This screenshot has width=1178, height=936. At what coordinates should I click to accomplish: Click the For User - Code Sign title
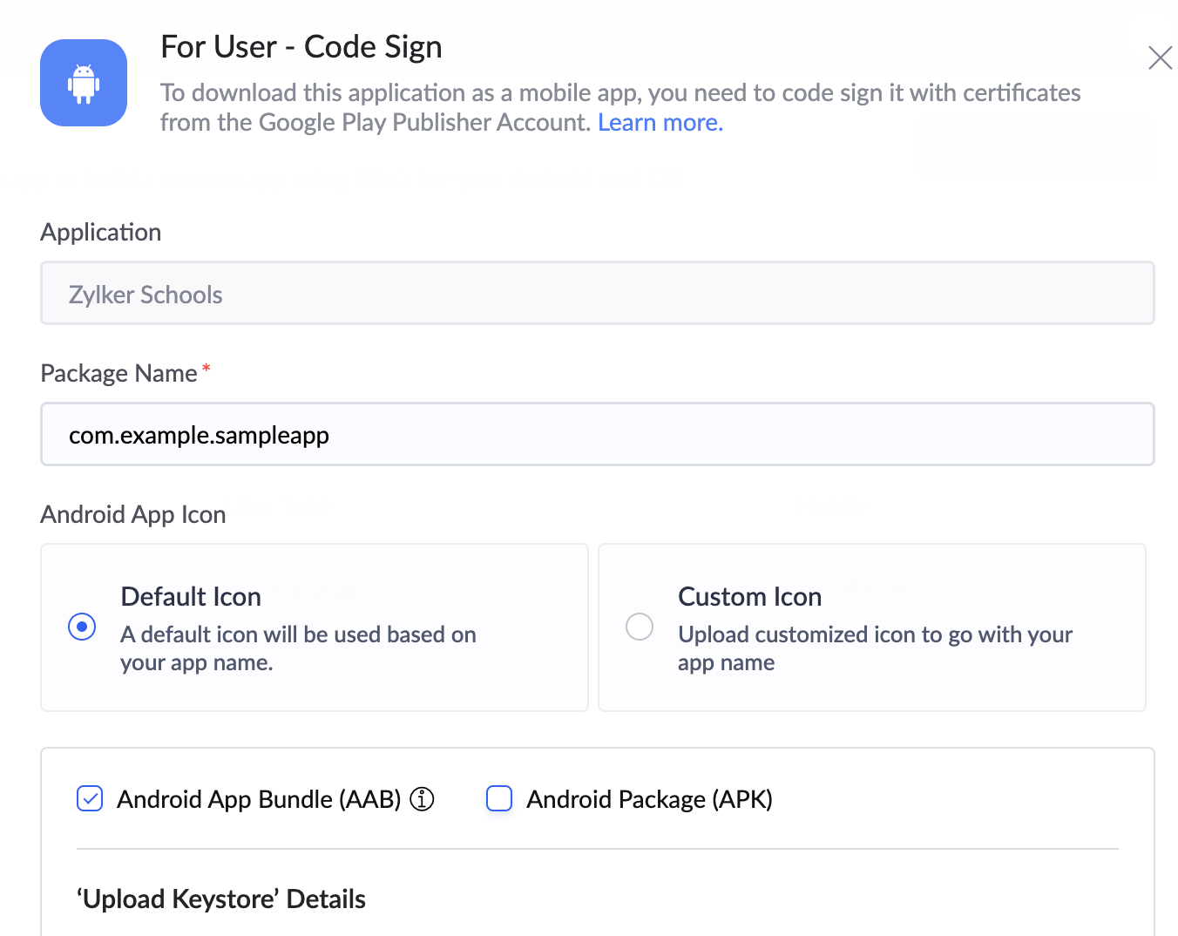[x=301, y=47]
